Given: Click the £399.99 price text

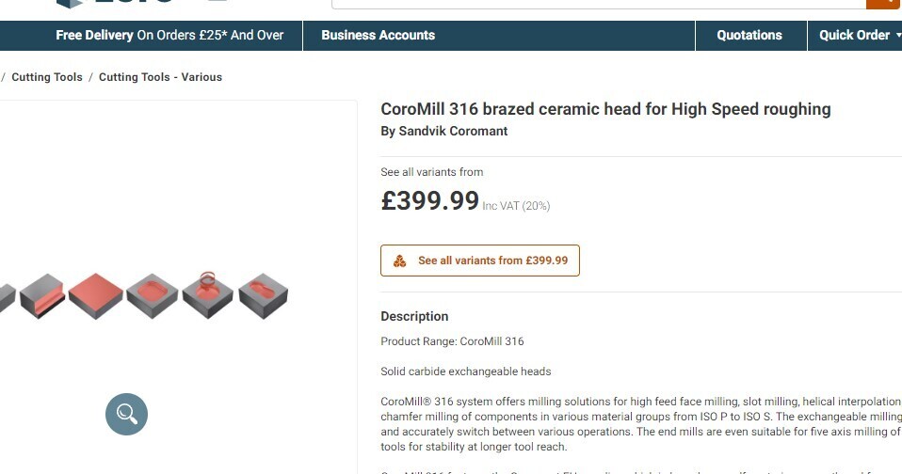Looking at the screenshot, I should 429,200.
